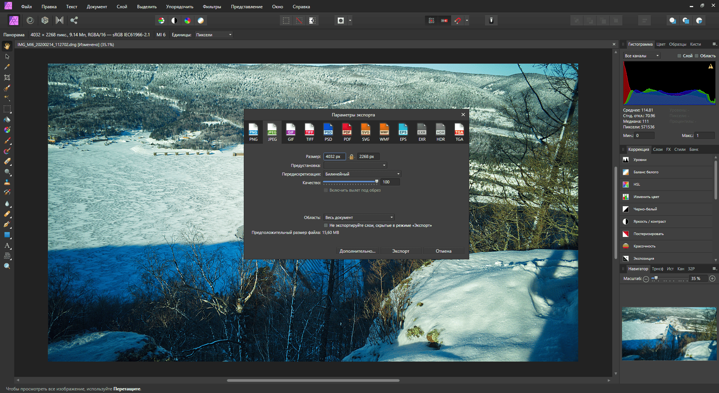The width and height of the screenshot is (719, 393).
Task: Close the export parameters dialog
Action: (x=463, y=115)
